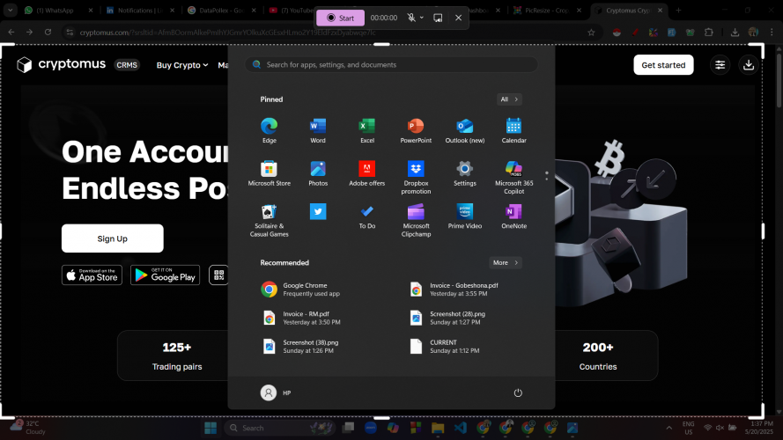The image size is (783, 440).
Task: Close the recording toolbar
Action: click(x=458, y=18)
